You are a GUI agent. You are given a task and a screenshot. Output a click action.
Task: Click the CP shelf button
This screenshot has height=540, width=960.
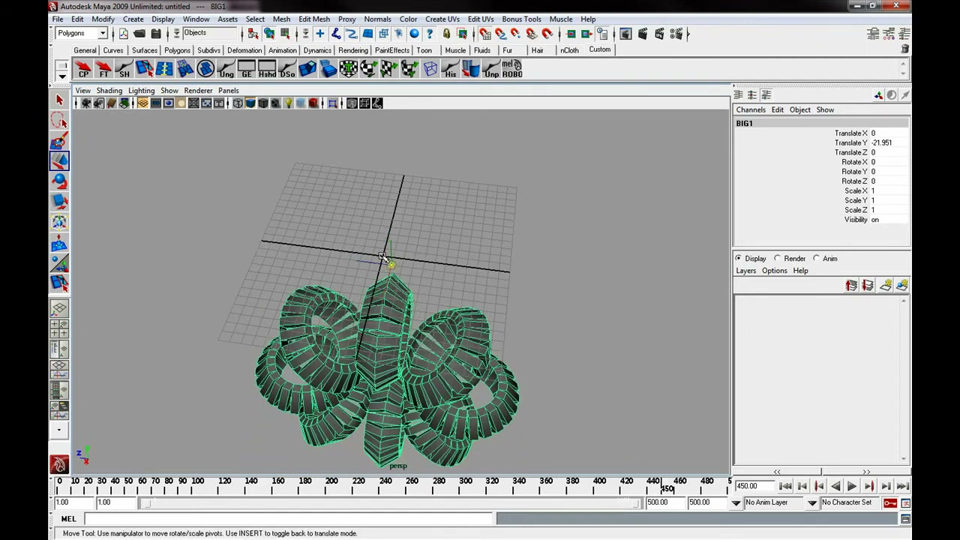coord(83,69)
